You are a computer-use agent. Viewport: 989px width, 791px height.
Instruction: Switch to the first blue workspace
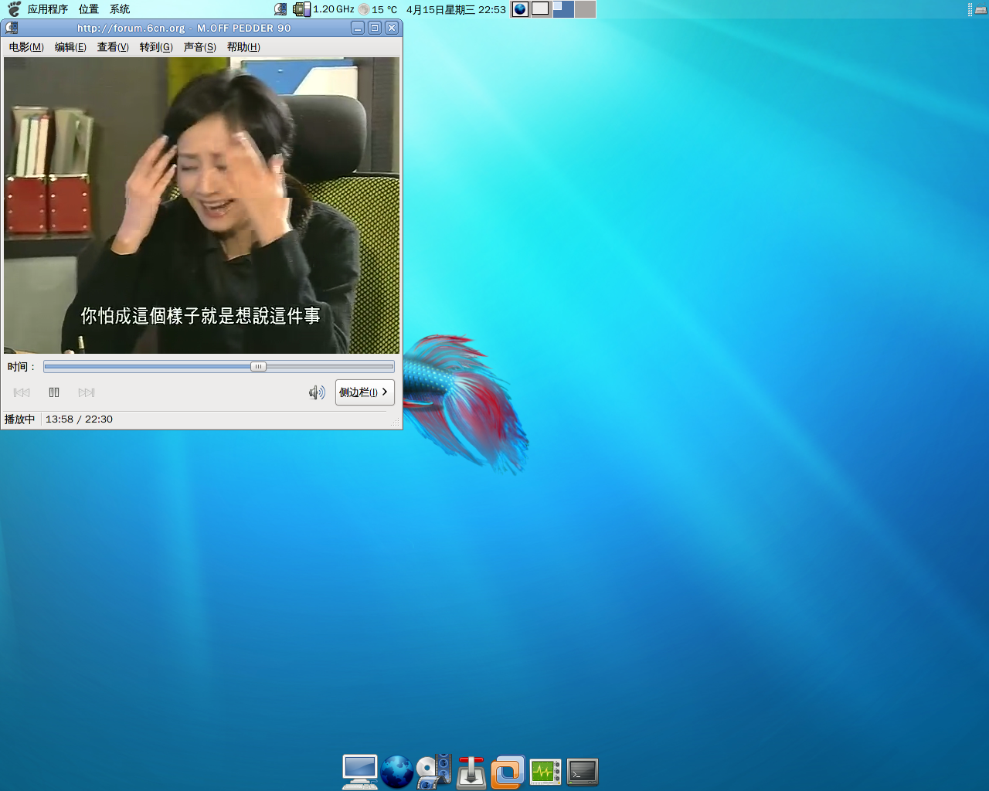coord(563,9)
